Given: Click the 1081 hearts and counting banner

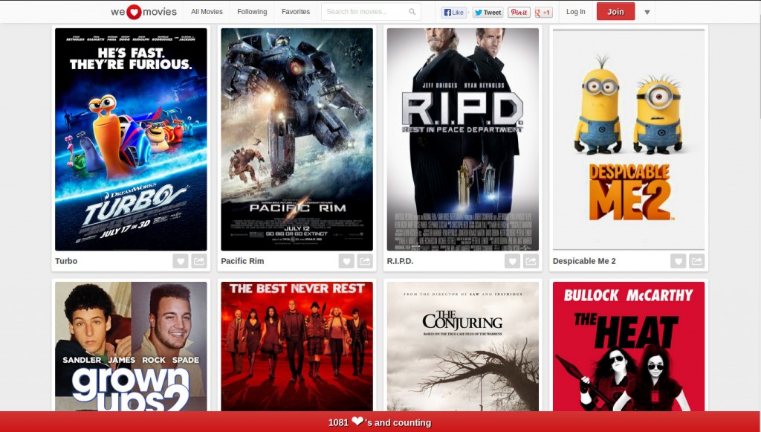Looking at the screenshot, I should click(380, 422).
